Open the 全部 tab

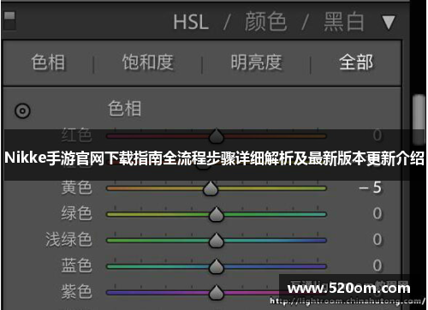pos(356,62)
